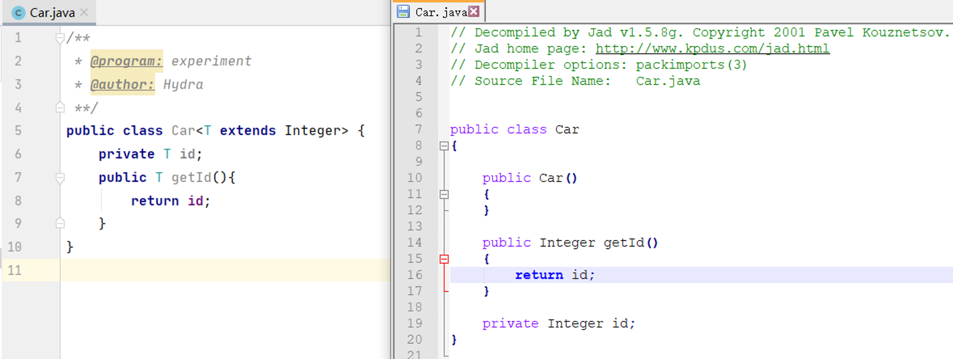Click 'return id;' in left editor

point(171,201)
